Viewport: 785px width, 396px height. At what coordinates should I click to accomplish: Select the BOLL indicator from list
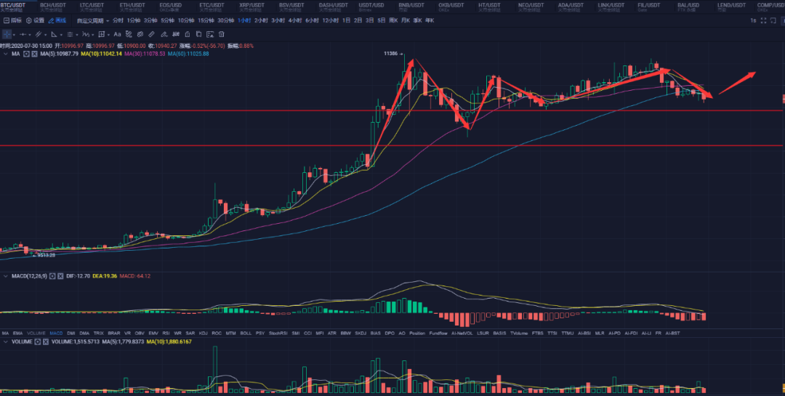[245, 333]
